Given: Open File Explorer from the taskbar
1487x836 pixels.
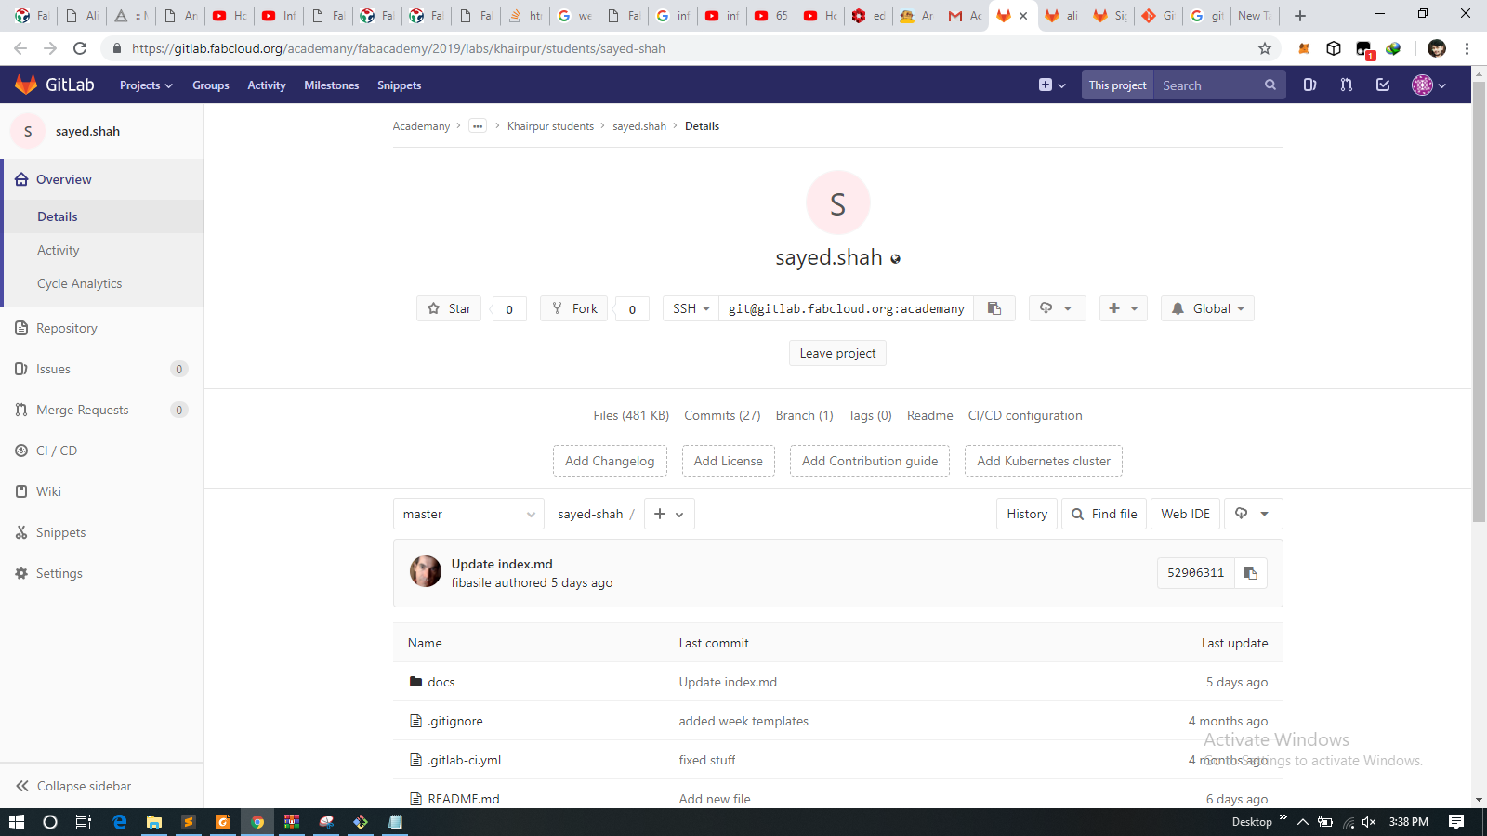Looking at the screenshot, I should click(154, 822).
